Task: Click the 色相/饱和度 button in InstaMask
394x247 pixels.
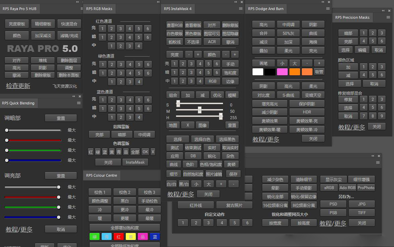Action: click(211, 165)
